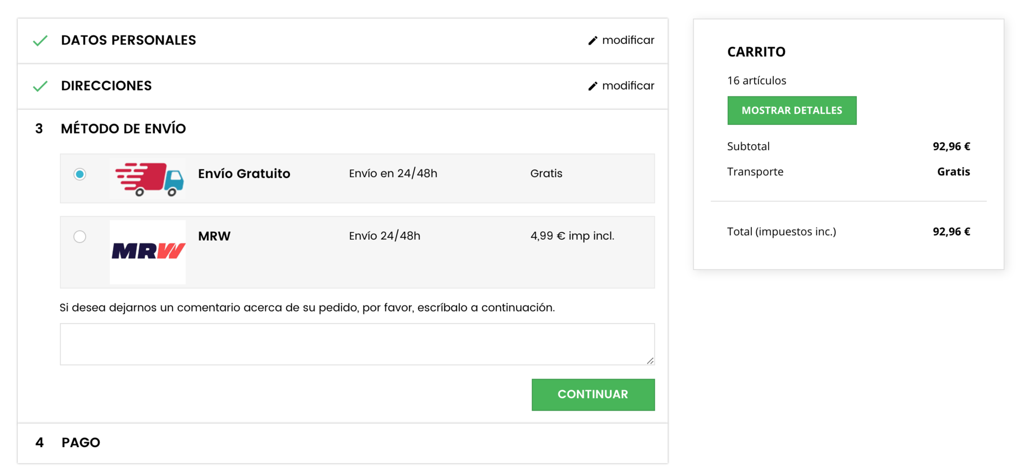Click the red delivery truck icon

tap(149, 179)
